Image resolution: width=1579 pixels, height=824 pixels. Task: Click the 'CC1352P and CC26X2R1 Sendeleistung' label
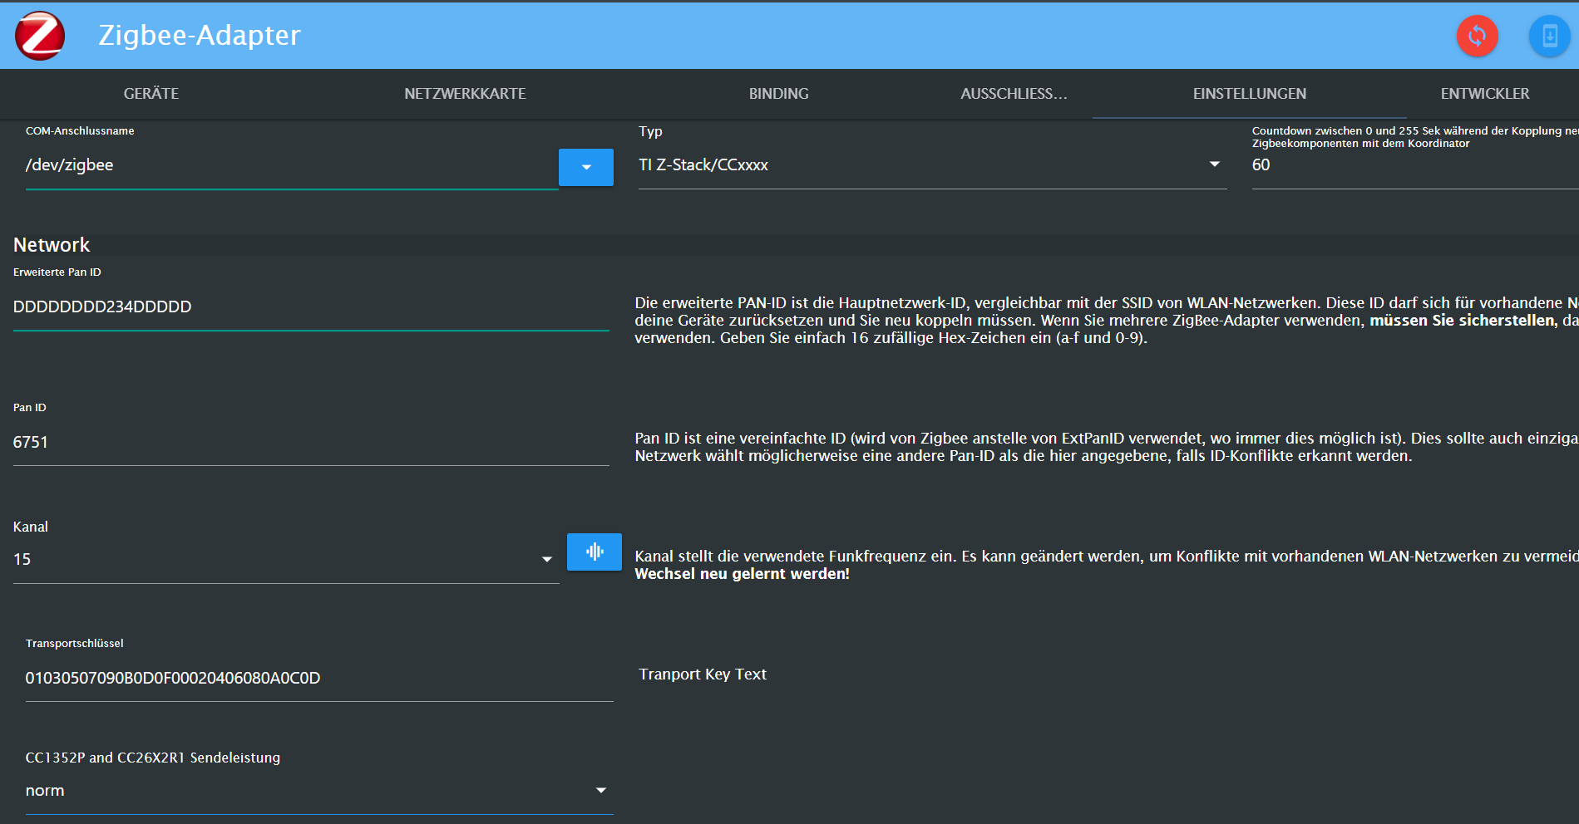[x=153, y=758]
